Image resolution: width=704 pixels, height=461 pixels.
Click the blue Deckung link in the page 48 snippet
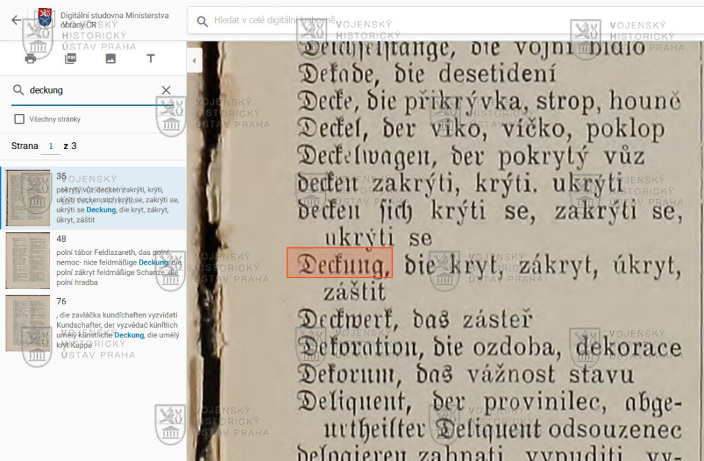153,262
